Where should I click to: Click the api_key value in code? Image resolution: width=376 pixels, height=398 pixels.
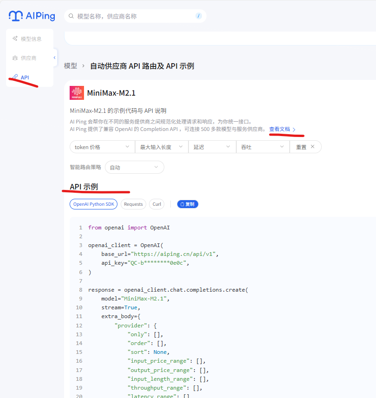(x=157, y=263)
